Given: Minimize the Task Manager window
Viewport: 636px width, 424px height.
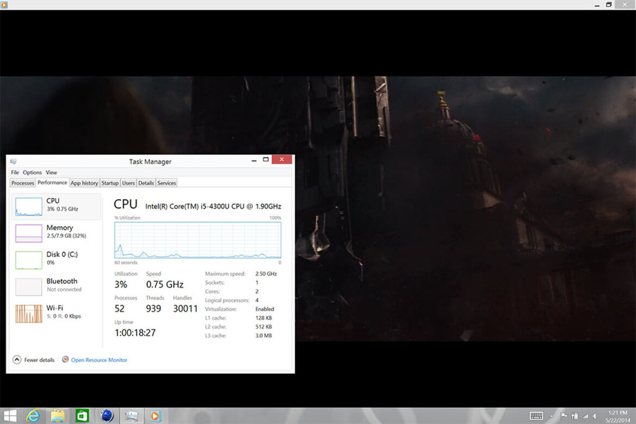Looking at the screenshot, I should point(254,160).
